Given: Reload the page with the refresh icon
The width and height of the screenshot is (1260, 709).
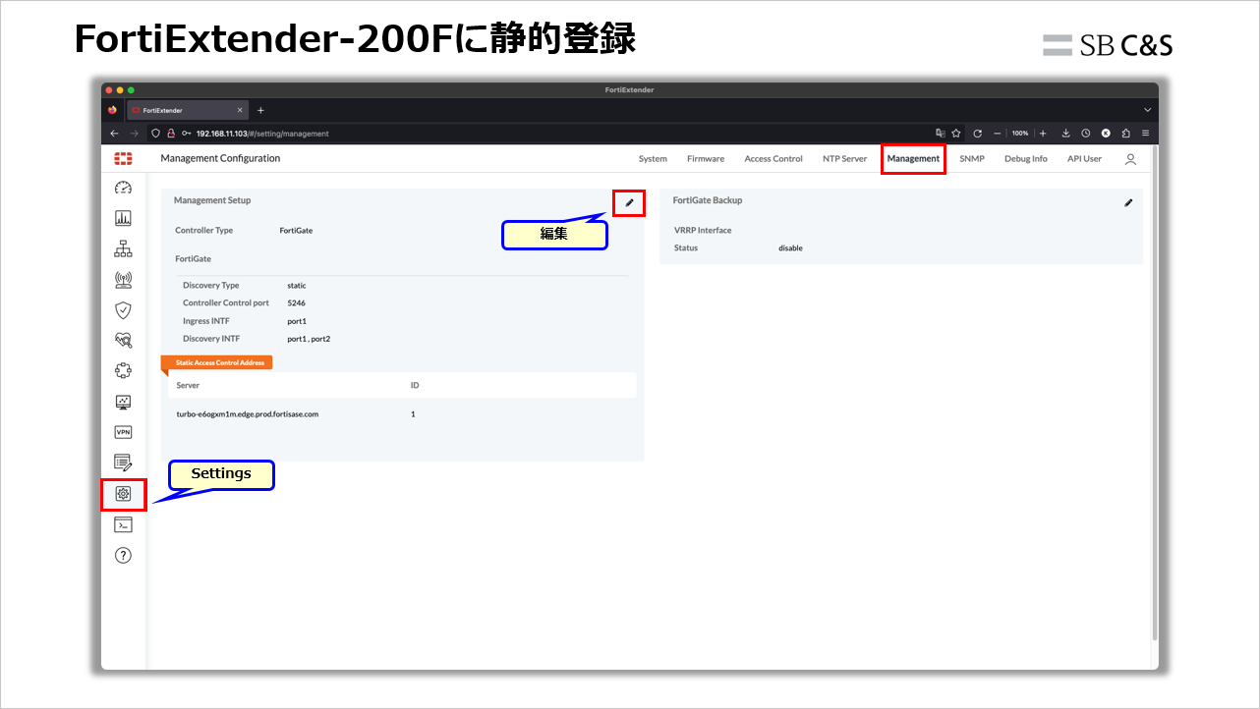Looking at the screenshot, I should pyautogui.click(x=977, y=133).
